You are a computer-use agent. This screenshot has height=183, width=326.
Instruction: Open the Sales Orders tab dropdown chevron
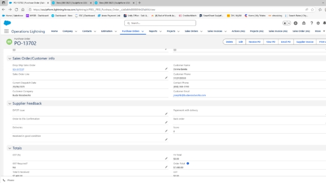pyautogui.click(x=201, y=32)
